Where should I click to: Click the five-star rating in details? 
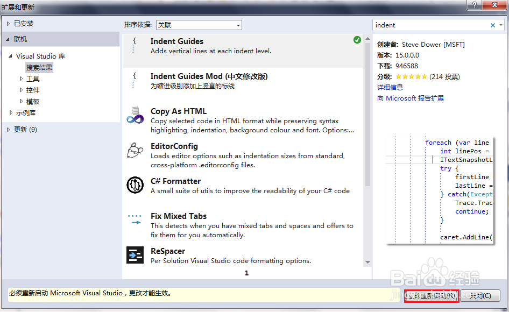411,76
